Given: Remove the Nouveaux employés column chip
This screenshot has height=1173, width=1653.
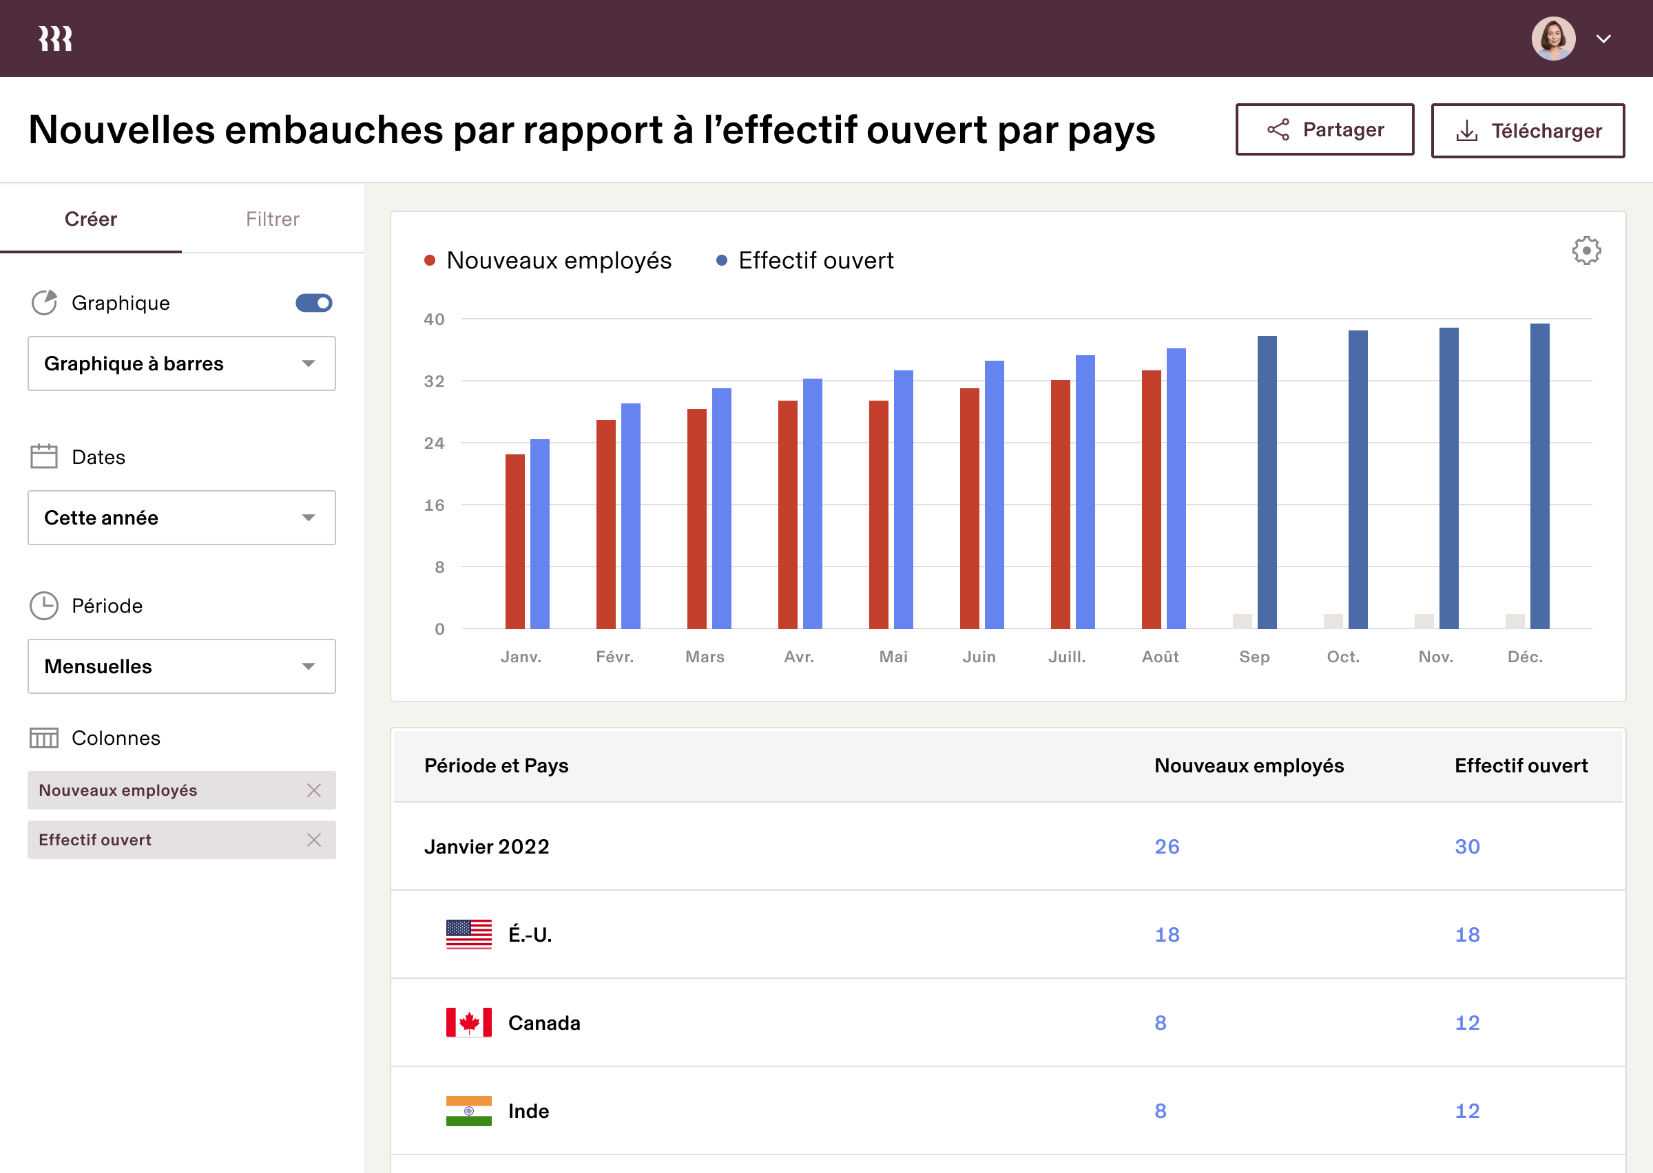Looking at the screenshot, I should (314, 790).
